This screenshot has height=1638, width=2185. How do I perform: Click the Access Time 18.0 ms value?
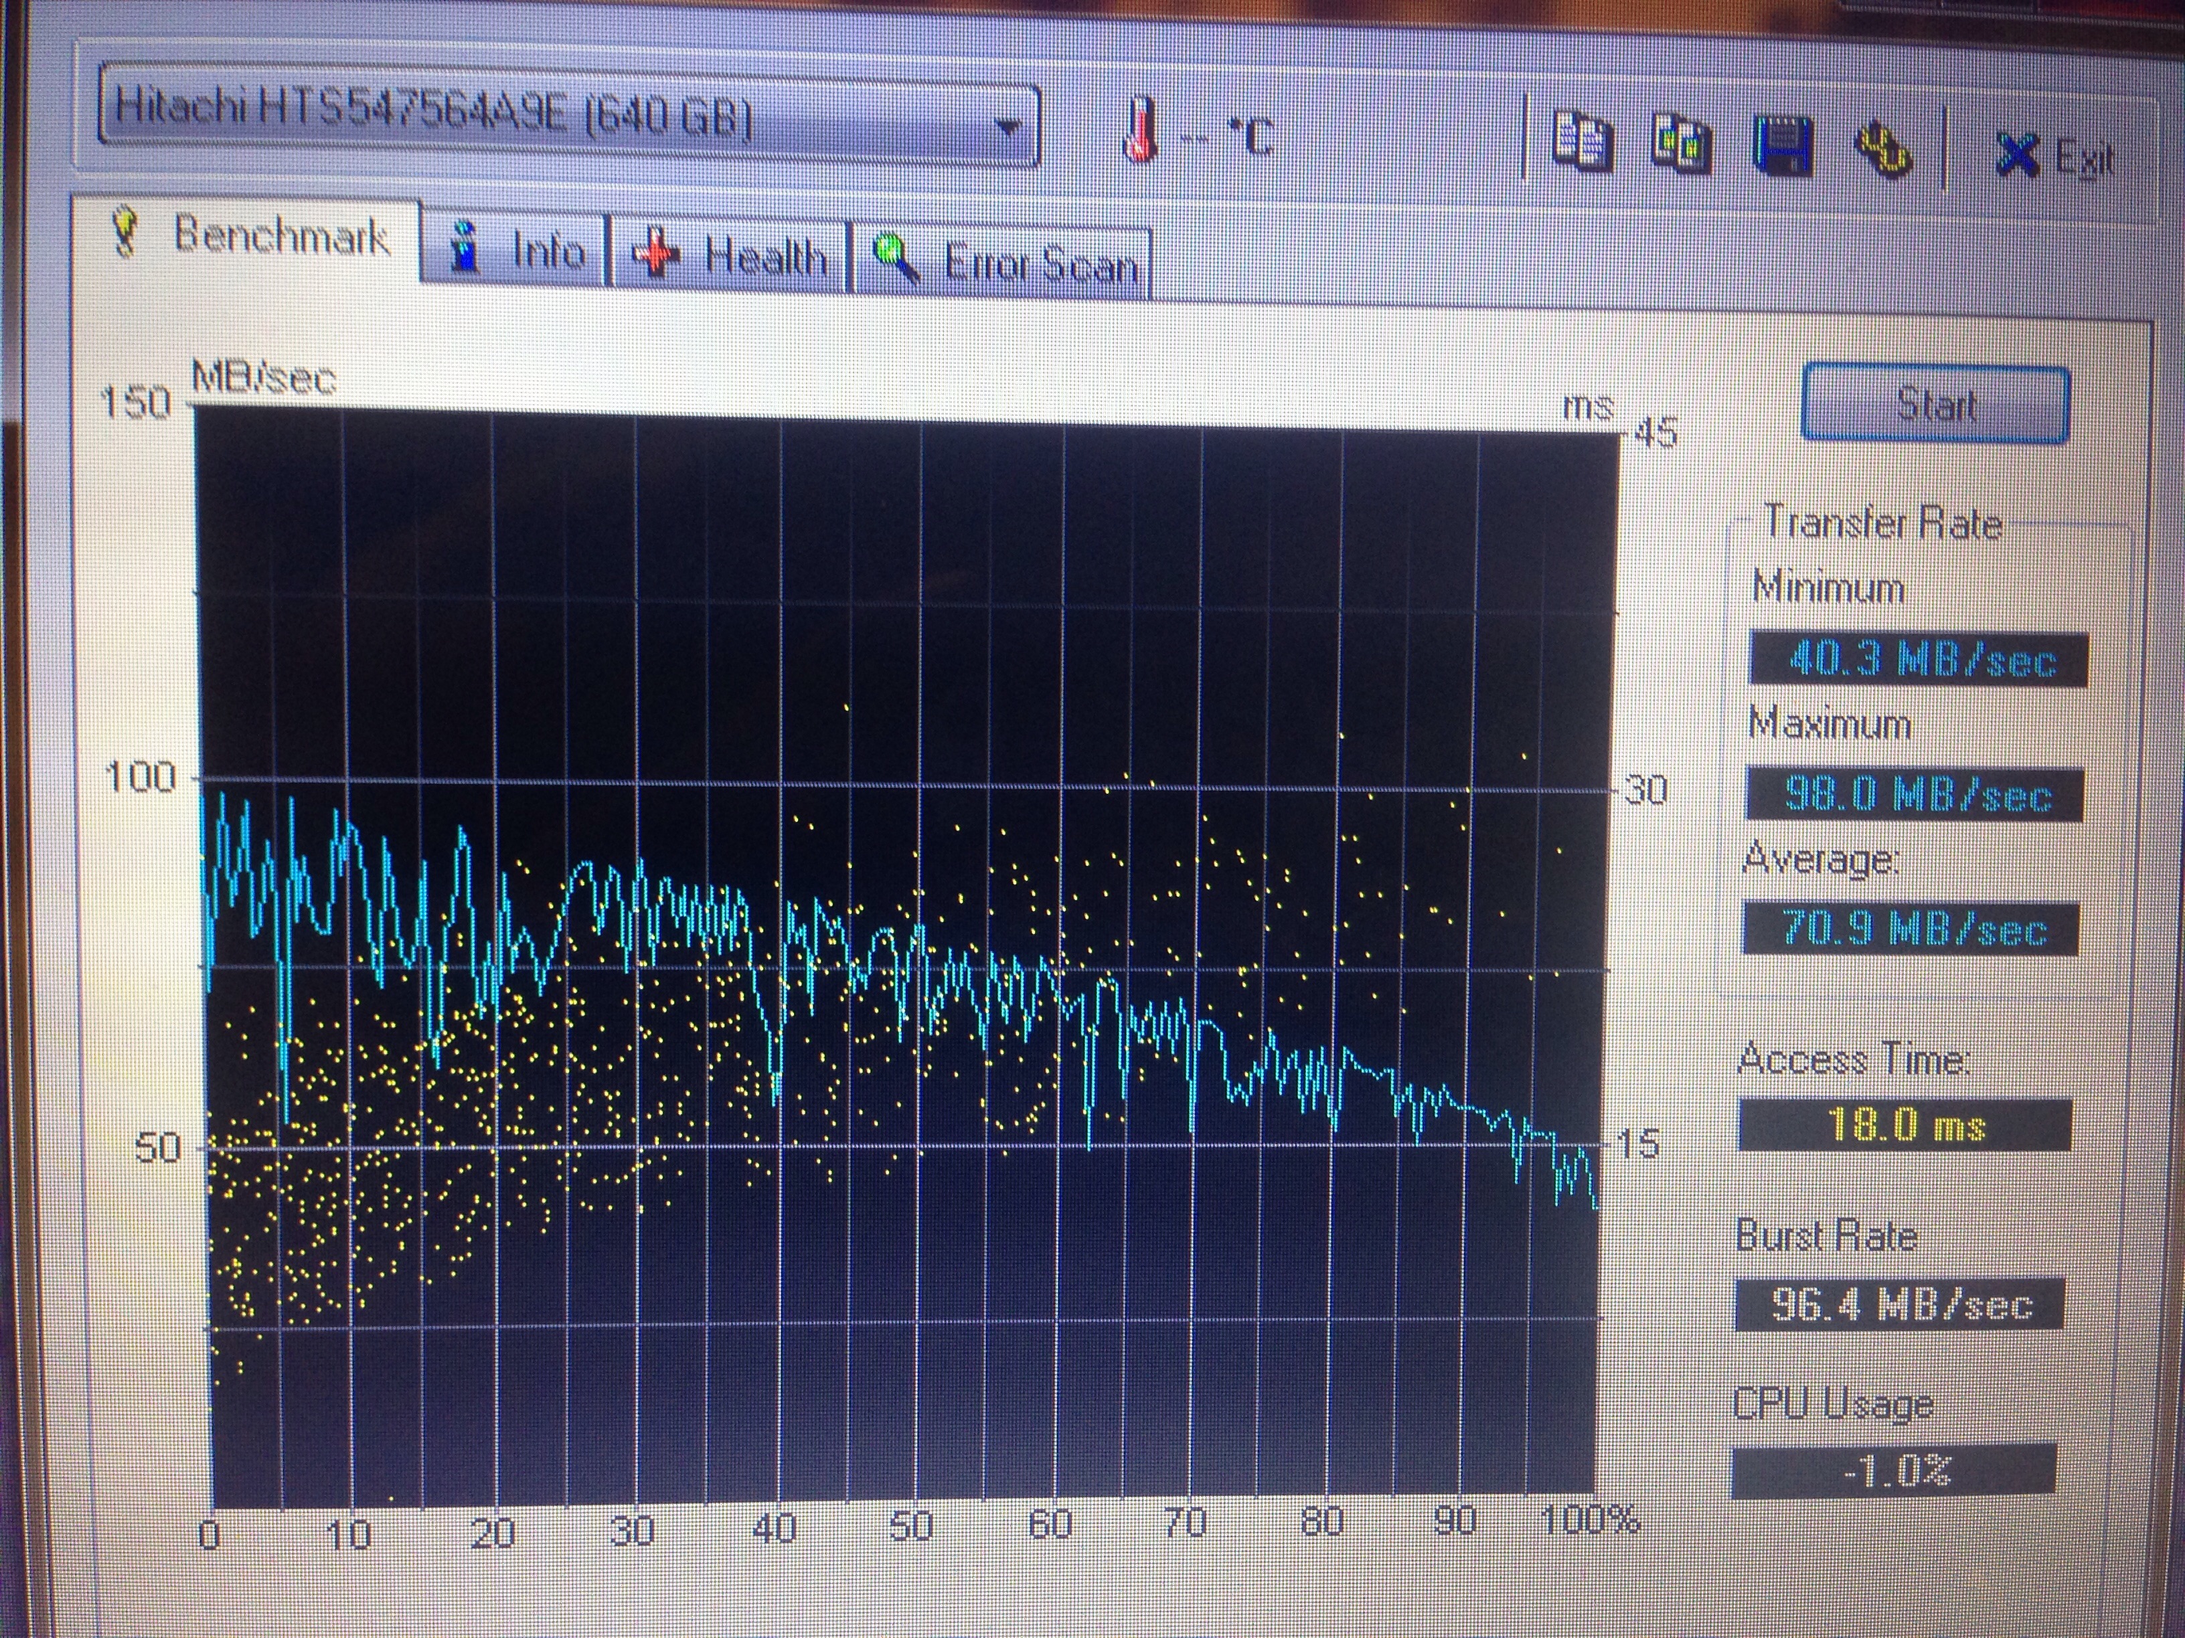(1905, 1125)
